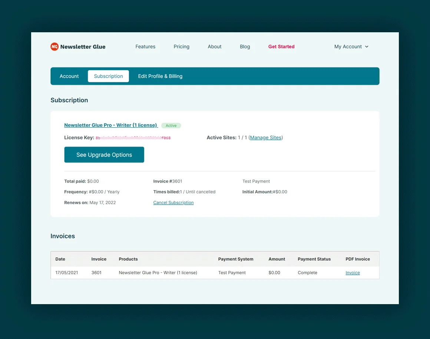Expand the My Account dropdown chevron
This screenshot has height=339, width=430.
tap(367, 47)
